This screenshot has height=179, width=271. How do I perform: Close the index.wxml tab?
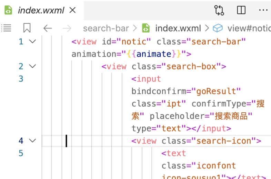point(72,10)
